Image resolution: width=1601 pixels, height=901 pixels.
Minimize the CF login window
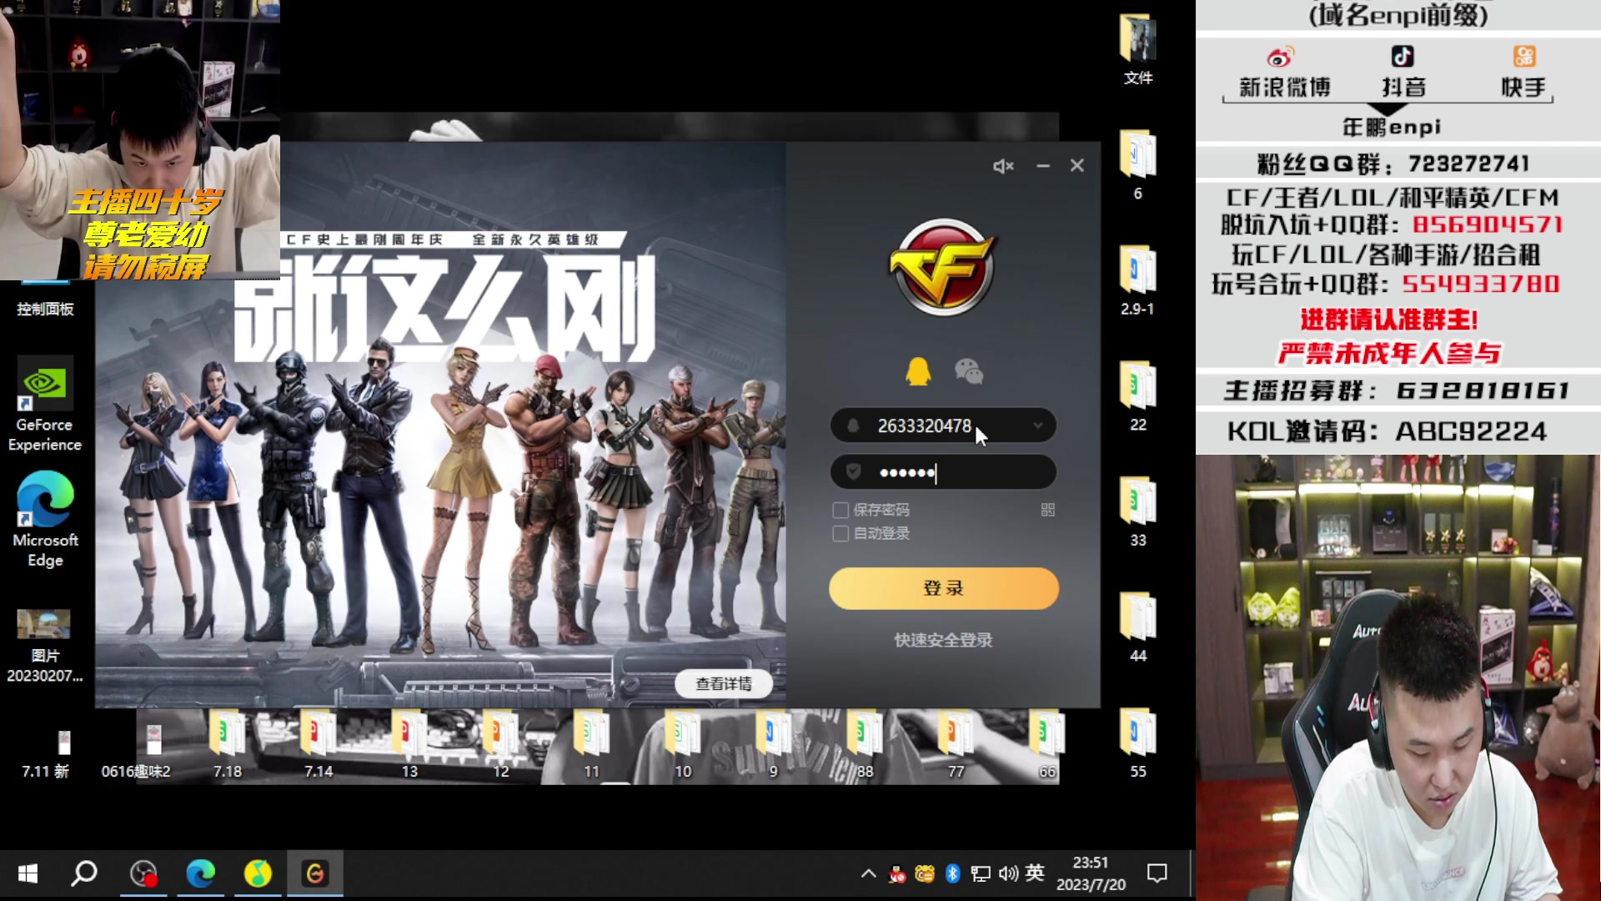click(x=1043, y=166)
